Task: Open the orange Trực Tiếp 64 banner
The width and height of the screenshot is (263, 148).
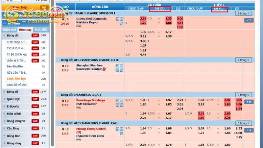Action: coord(26,7)
